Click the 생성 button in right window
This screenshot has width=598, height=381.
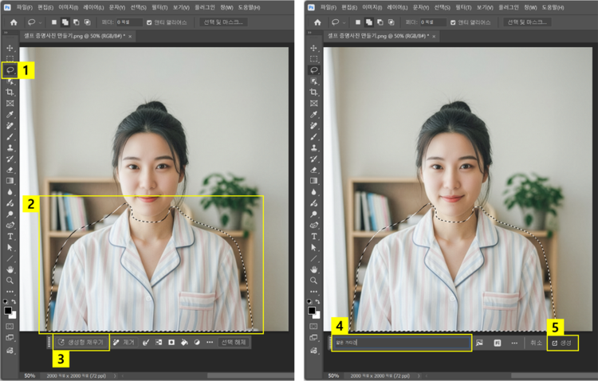coord(562,342)
